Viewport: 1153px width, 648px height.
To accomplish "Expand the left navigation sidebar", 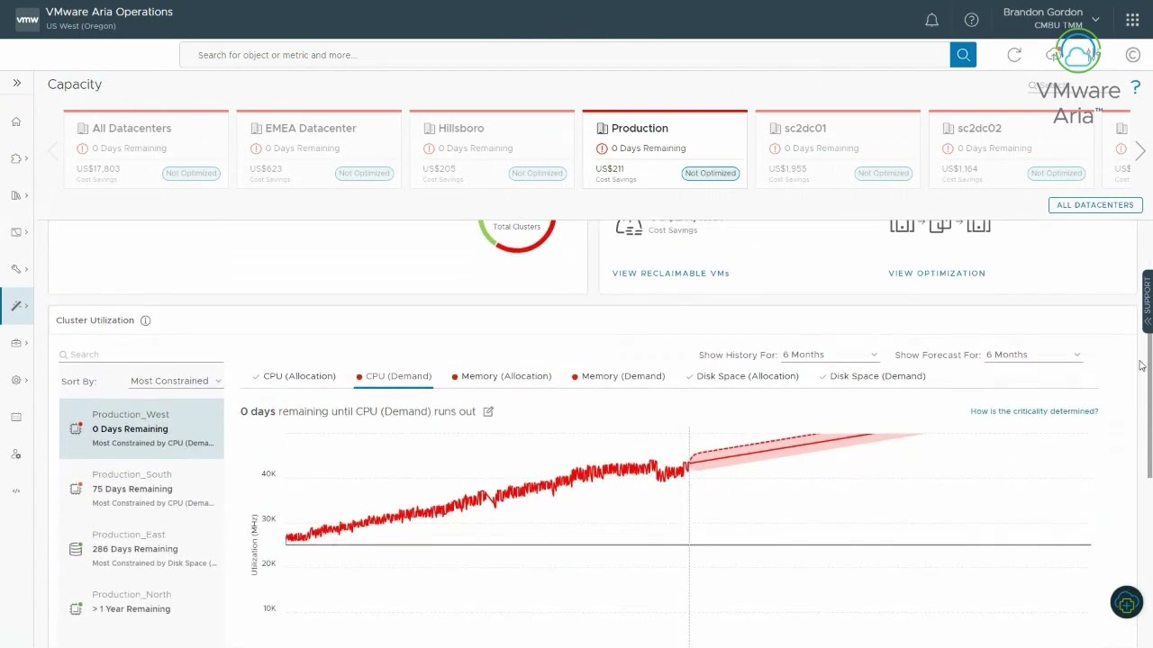I will [16, 83].
